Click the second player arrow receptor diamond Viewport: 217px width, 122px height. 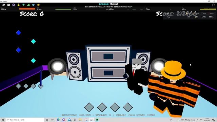click(102, 107)
